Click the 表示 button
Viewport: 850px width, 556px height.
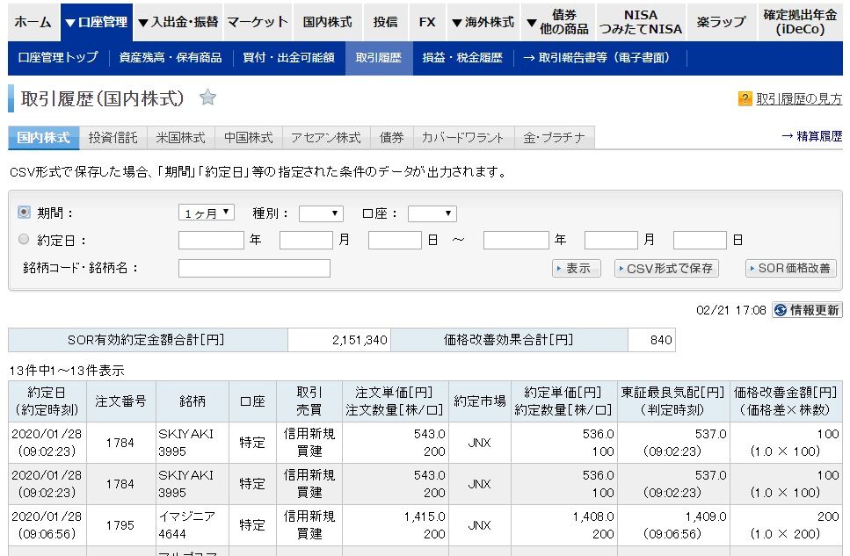click(x=577, y=268)
